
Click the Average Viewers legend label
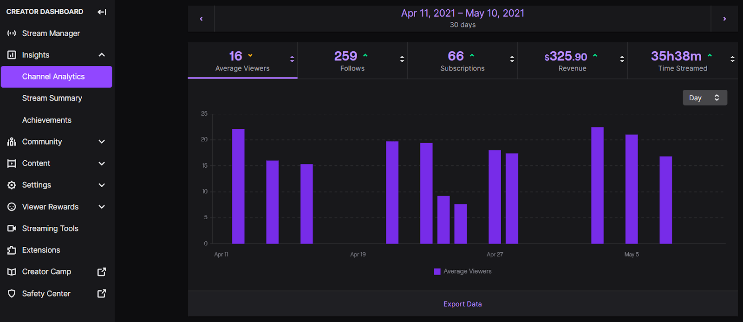(467, 271)
